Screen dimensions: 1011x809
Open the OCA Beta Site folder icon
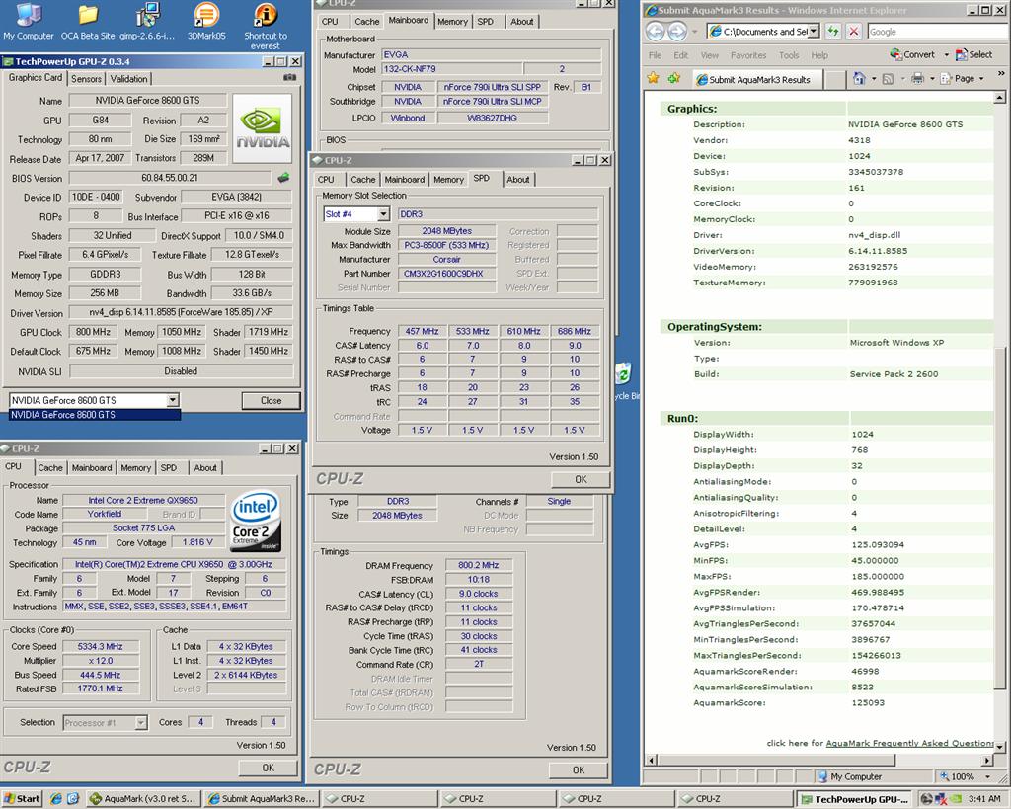(88, 21)
